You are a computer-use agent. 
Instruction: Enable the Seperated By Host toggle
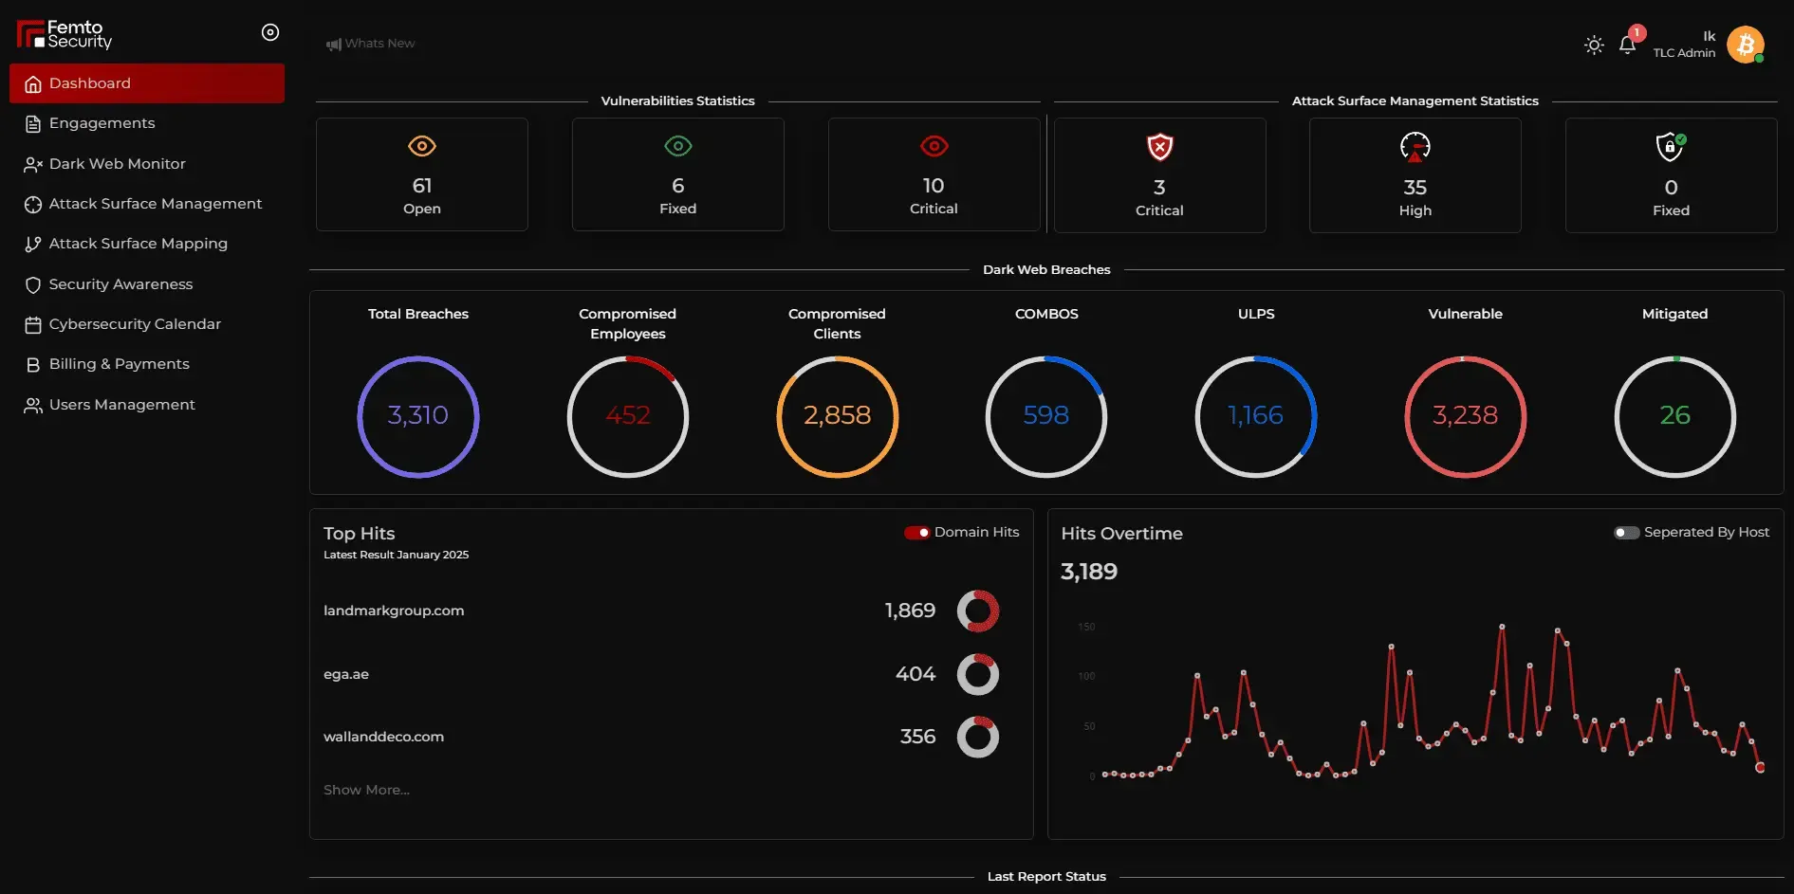1625,532
